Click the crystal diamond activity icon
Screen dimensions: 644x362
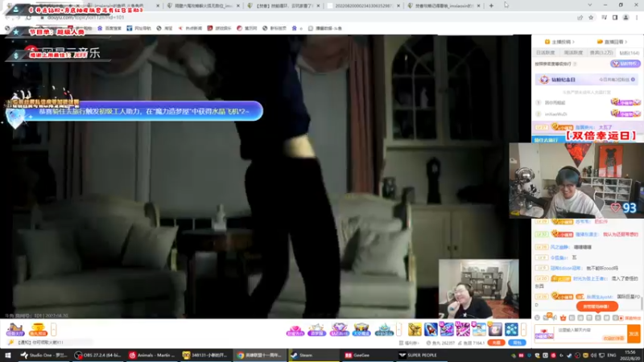click(339, 329)
